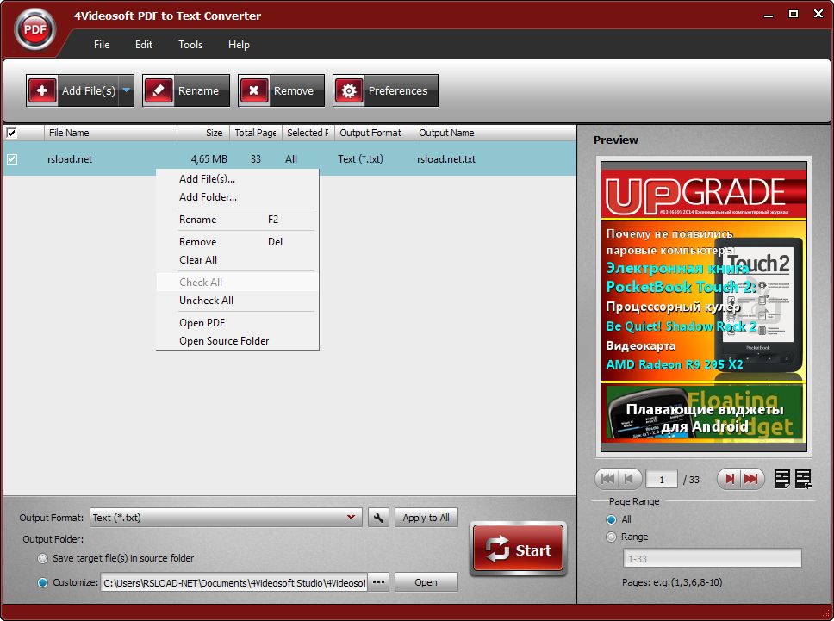Go to first page of preview
Screen dimensions: 834x621
click(607, 479)
